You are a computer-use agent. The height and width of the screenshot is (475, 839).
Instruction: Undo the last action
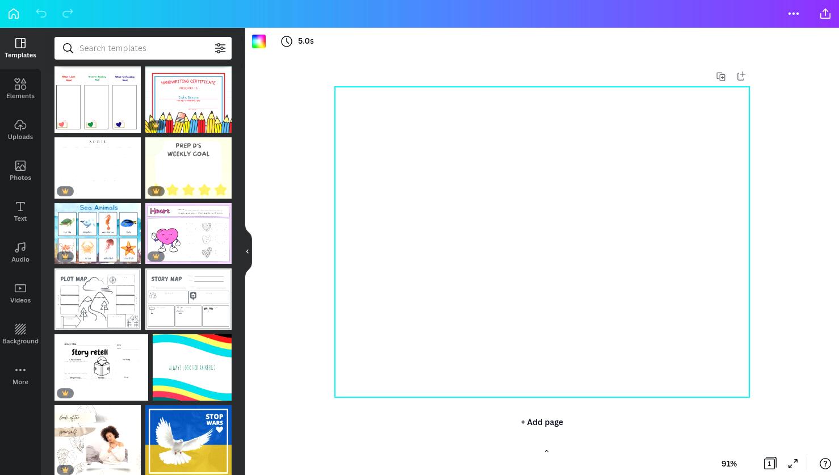click(41, 14)
